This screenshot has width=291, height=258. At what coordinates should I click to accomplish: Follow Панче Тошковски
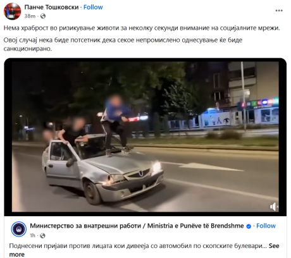point(93,7)
